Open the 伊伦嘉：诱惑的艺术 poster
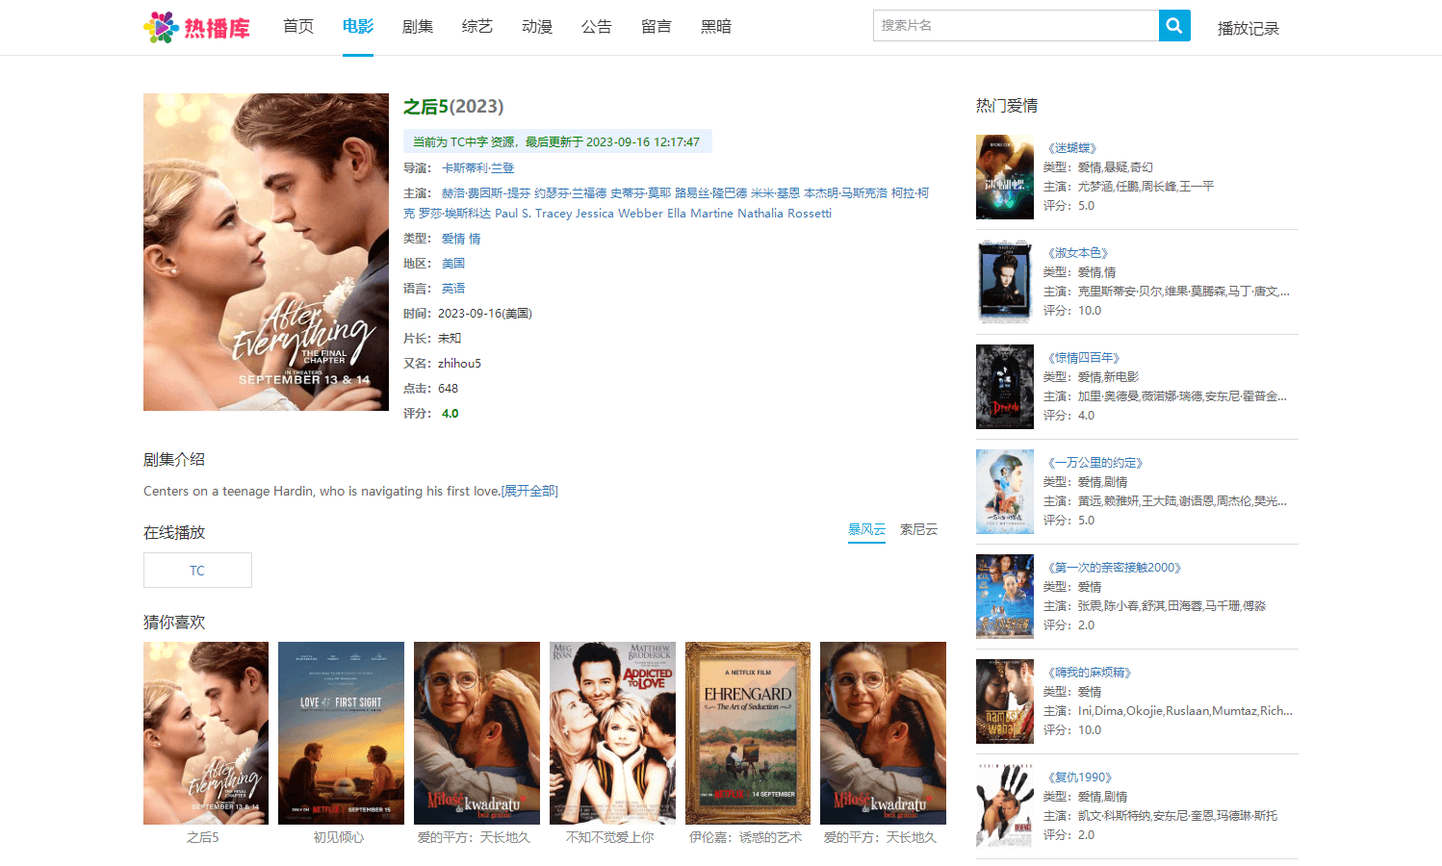 [748, 733]
